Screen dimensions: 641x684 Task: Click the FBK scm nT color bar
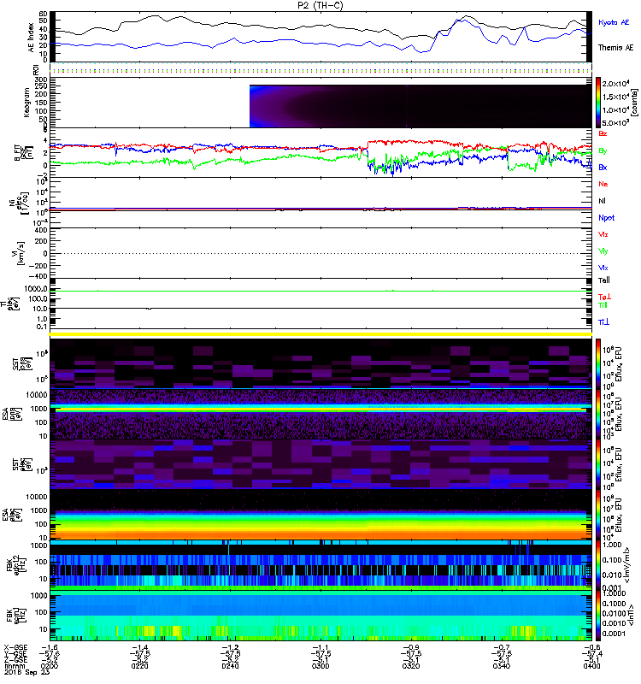point(598,616)
